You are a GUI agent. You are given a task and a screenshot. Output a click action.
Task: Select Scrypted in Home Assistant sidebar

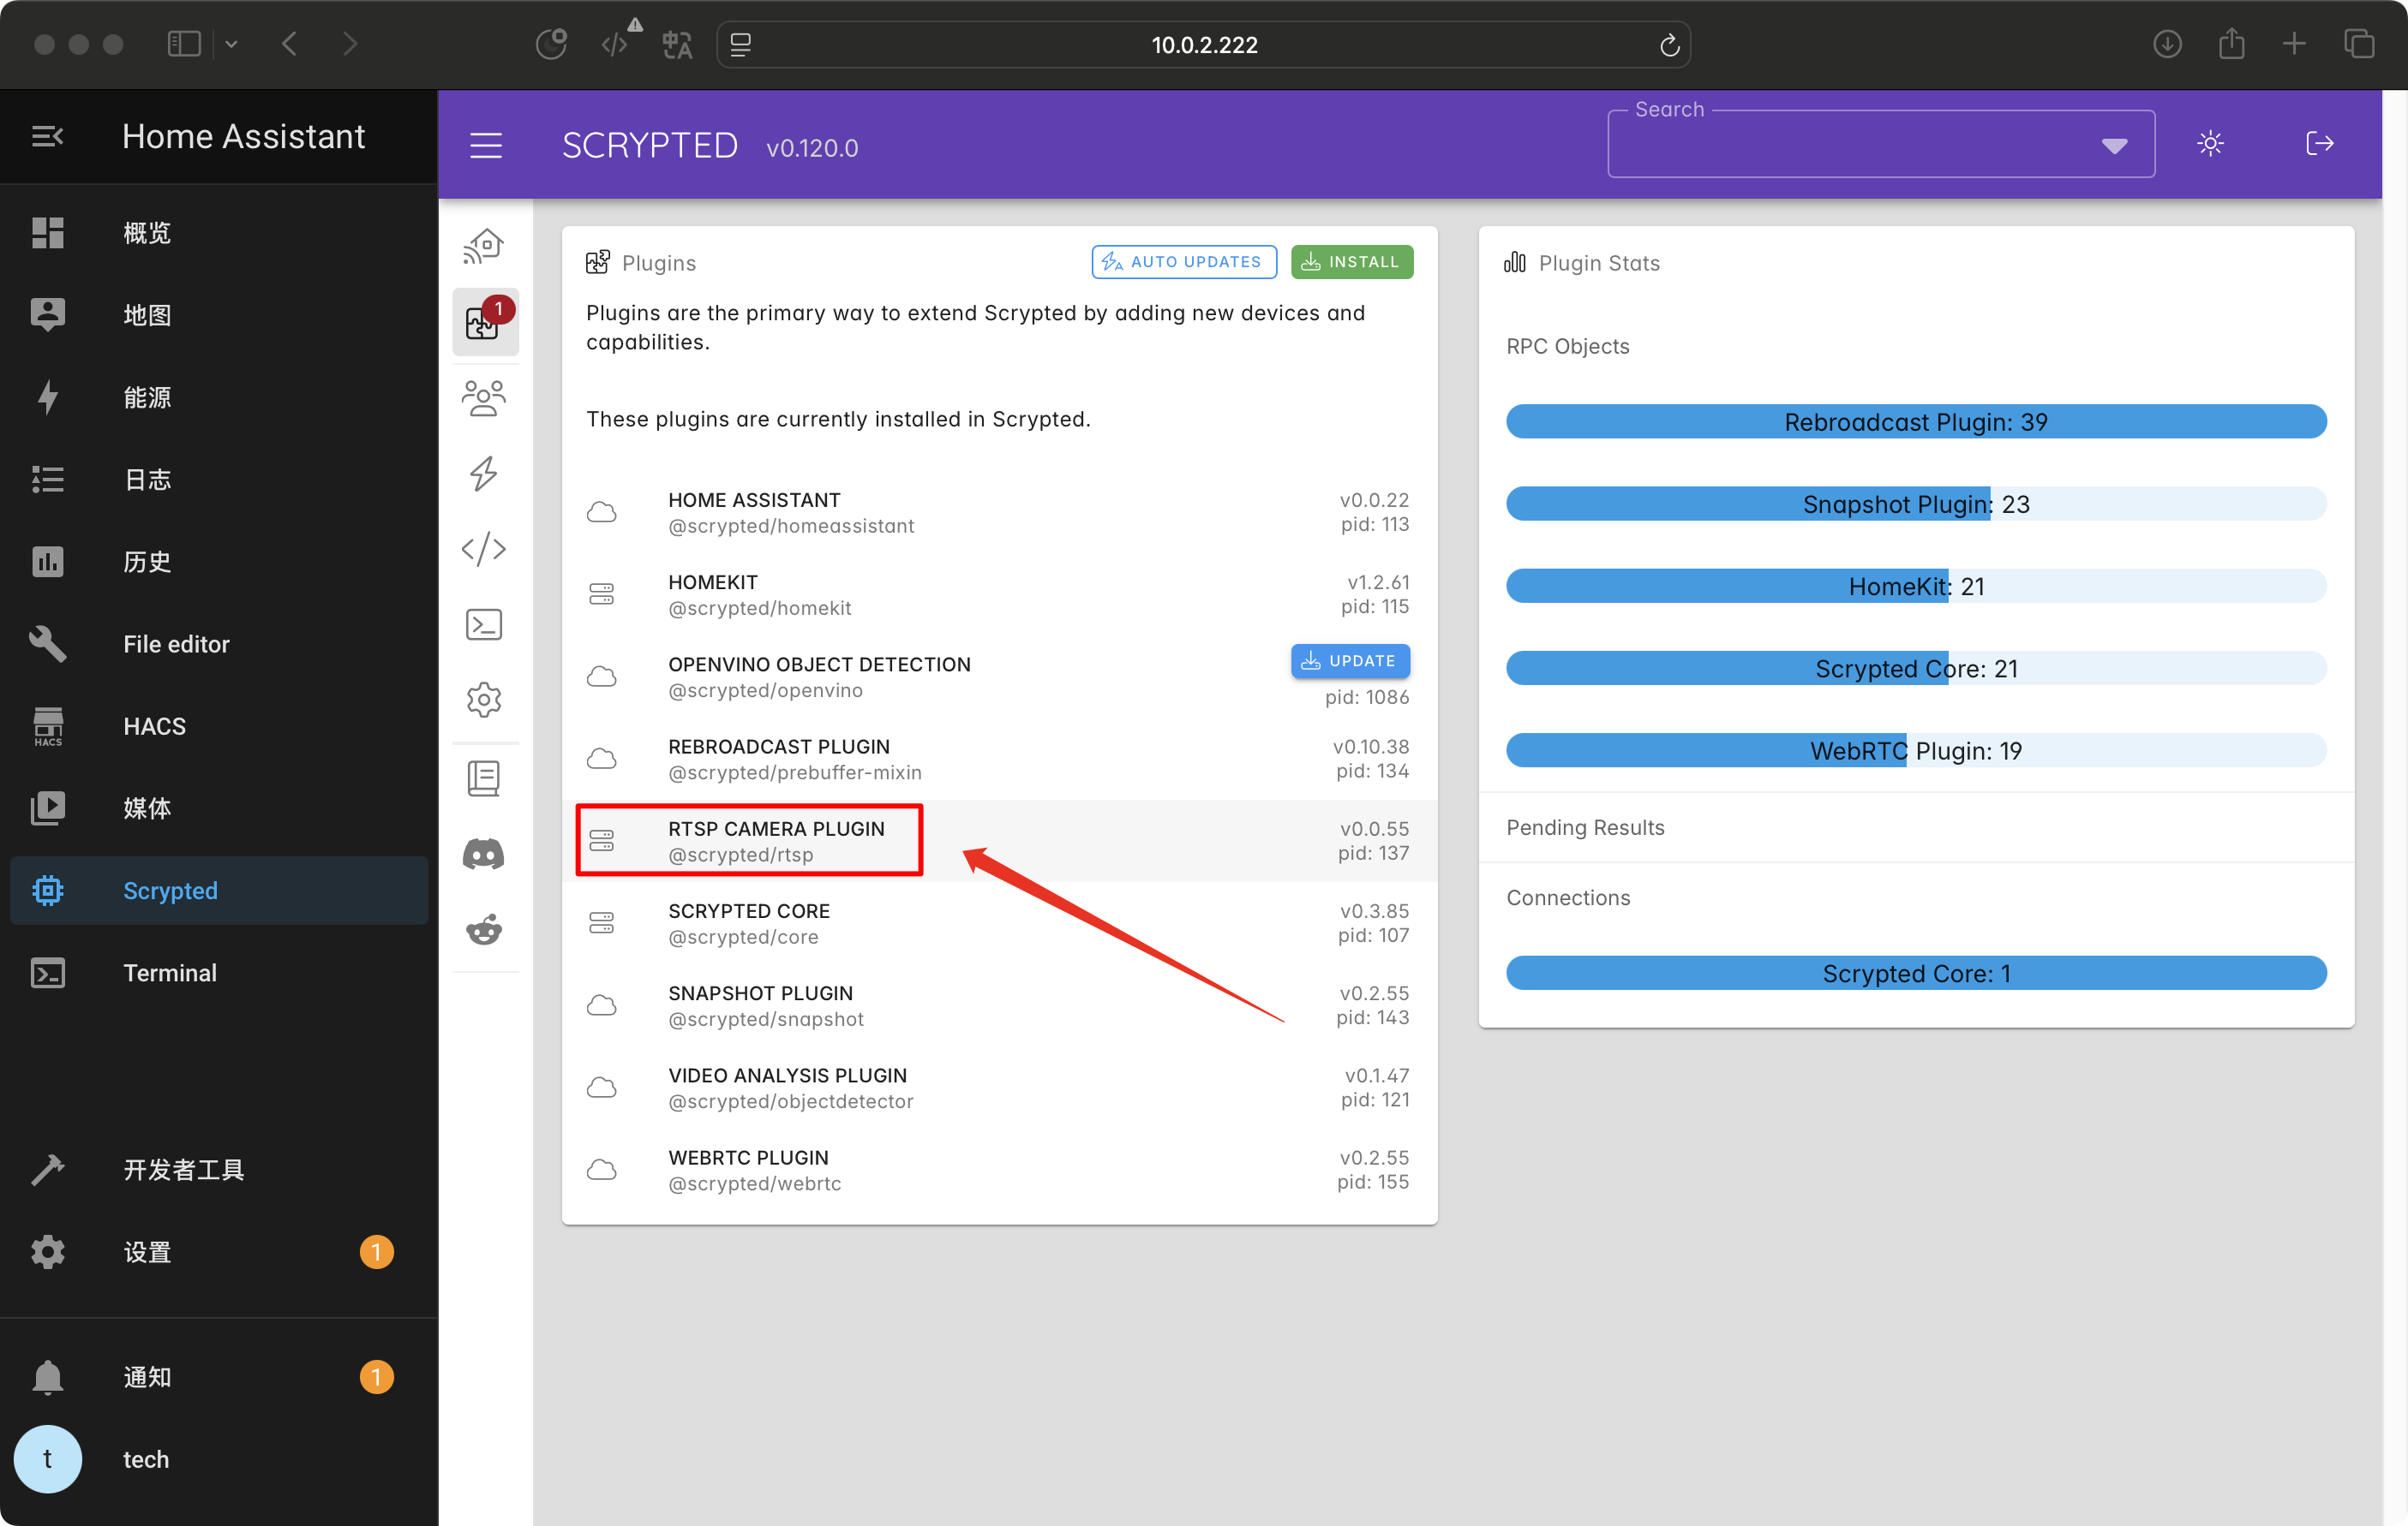click(219, 891)
